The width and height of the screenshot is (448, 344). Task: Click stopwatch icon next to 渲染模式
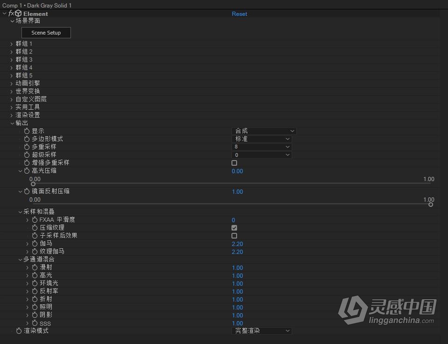pyautogui.click(x=19, y=330)
